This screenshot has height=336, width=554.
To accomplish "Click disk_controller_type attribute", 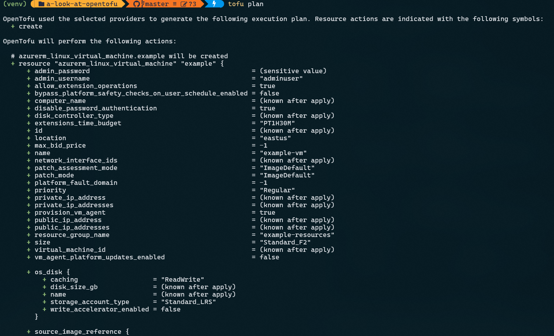I will (x=74, y=116).
